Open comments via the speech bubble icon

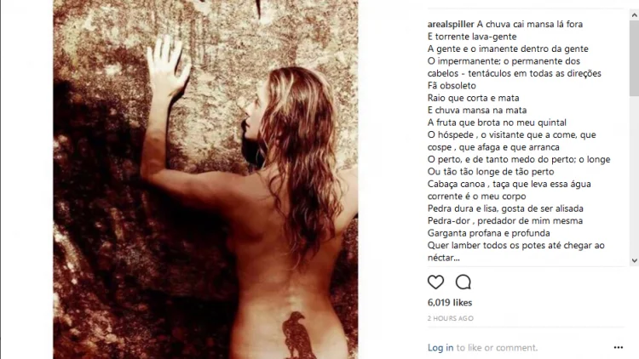click(x=463, y=282)
